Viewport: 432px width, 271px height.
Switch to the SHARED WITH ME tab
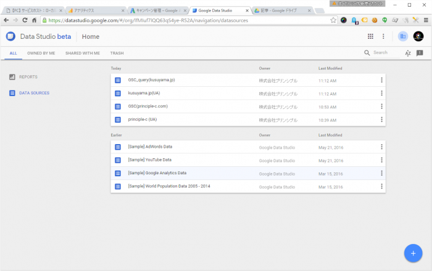click(x=83, y=54)
